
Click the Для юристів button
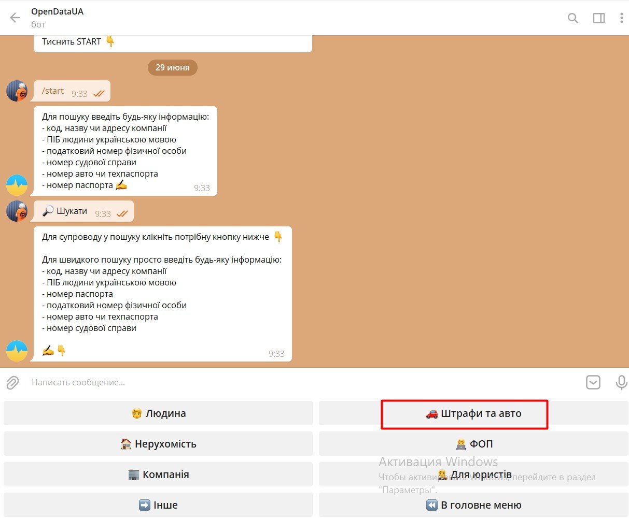473,474
